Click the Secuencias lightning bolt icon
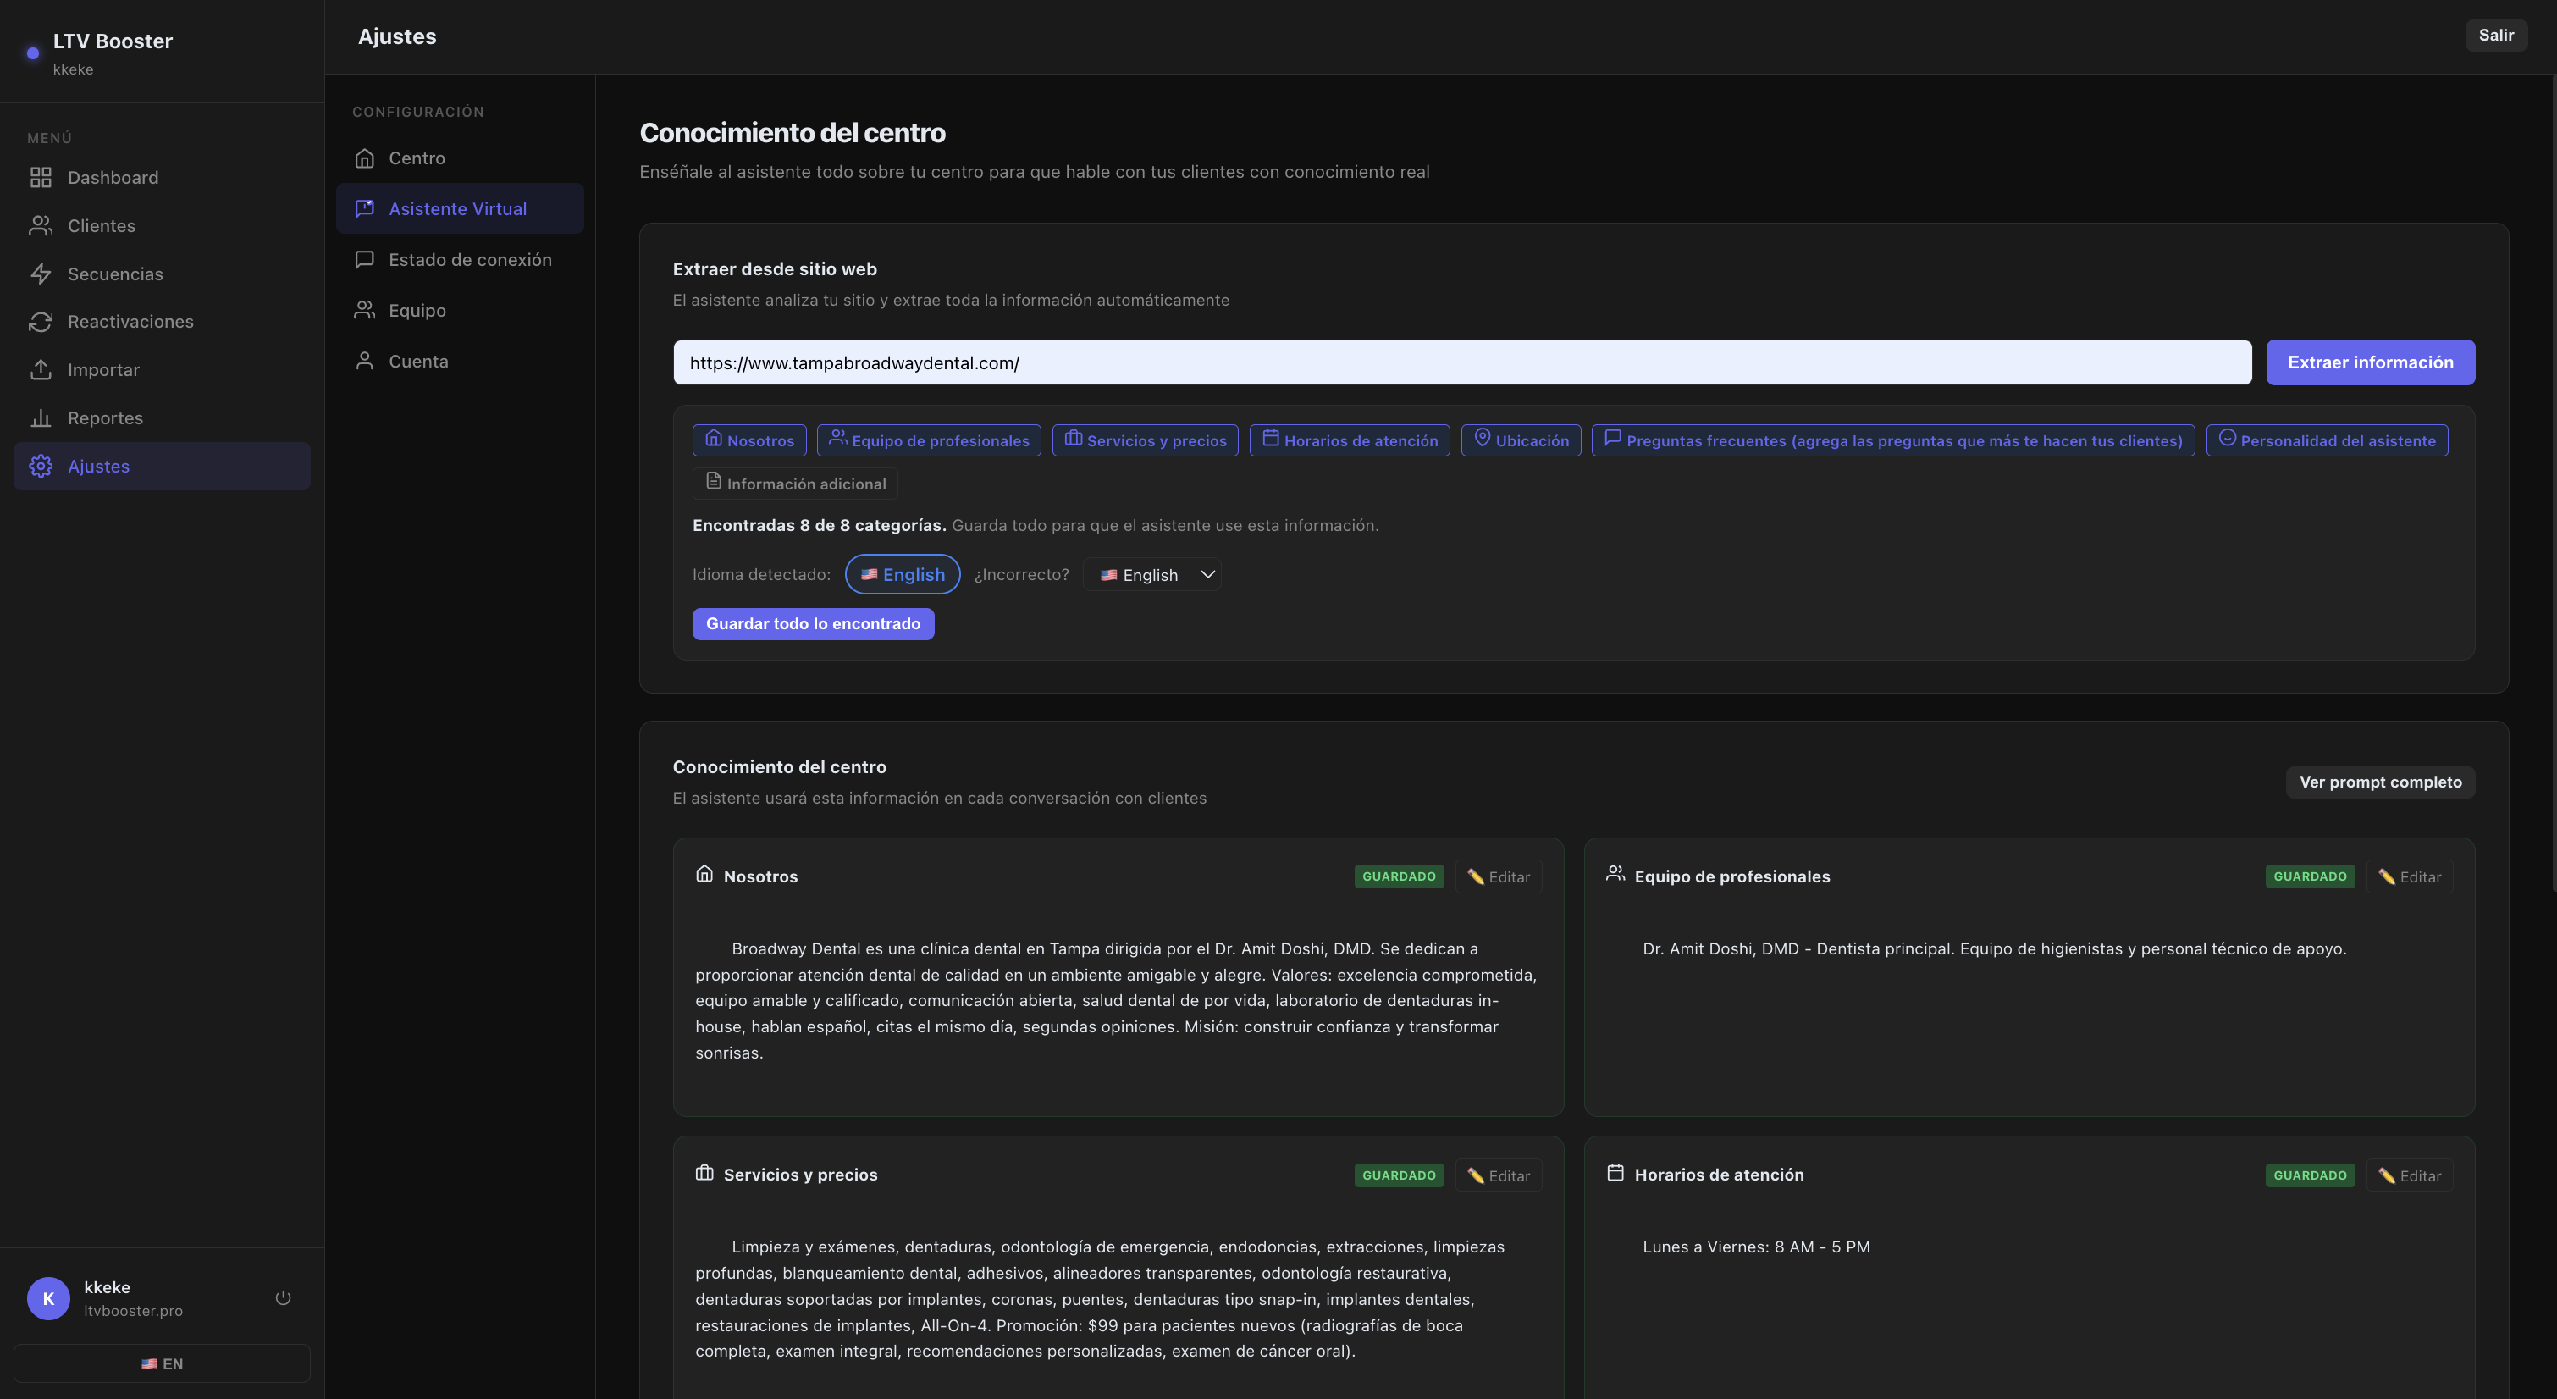2557x1399 pixels. [x=41, y=274]
